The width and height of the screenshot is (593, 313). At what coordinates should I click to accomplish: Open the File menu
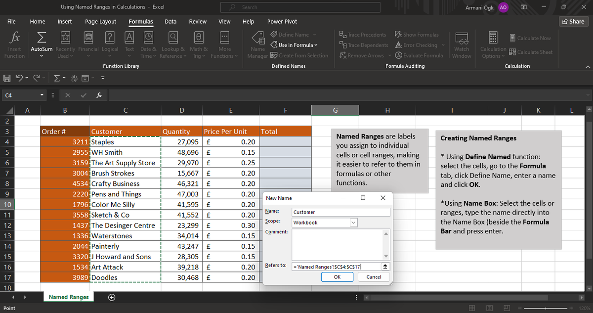[x=11, y=22]
